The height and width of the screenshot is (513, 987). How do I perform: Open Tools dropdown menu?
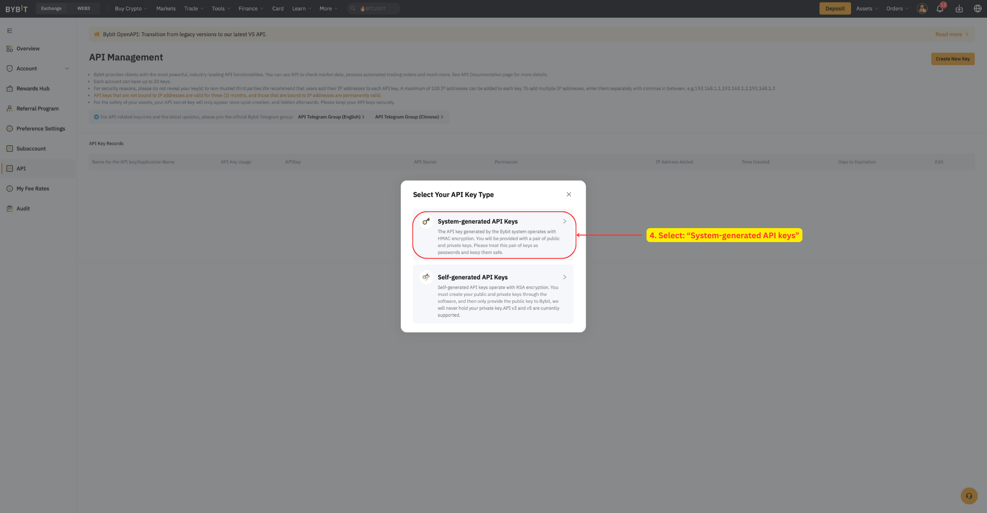click(x=221, y=9)
